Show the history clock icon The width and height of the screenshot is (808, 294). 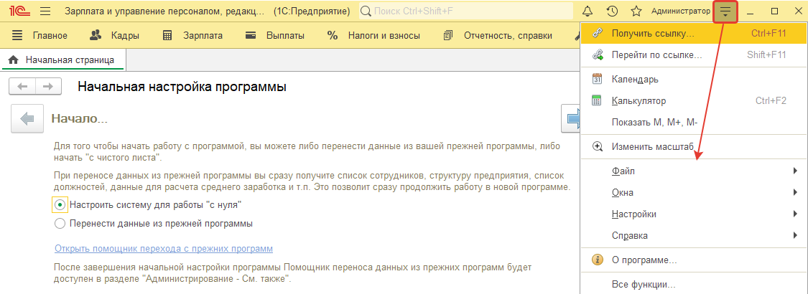pos(612,11)
